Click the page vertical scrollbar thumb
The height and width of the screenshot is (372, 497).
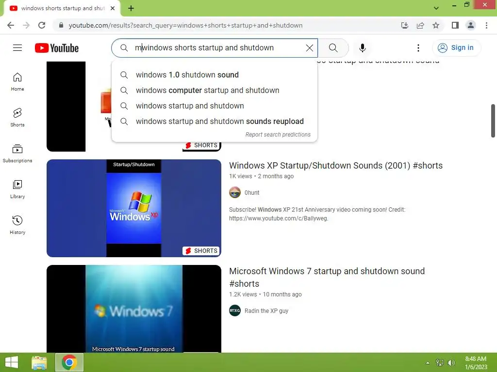coord(493,121)
